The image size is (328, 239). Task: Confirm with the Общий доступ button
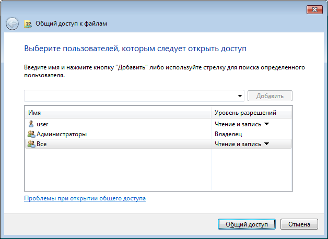click(246, 224)
